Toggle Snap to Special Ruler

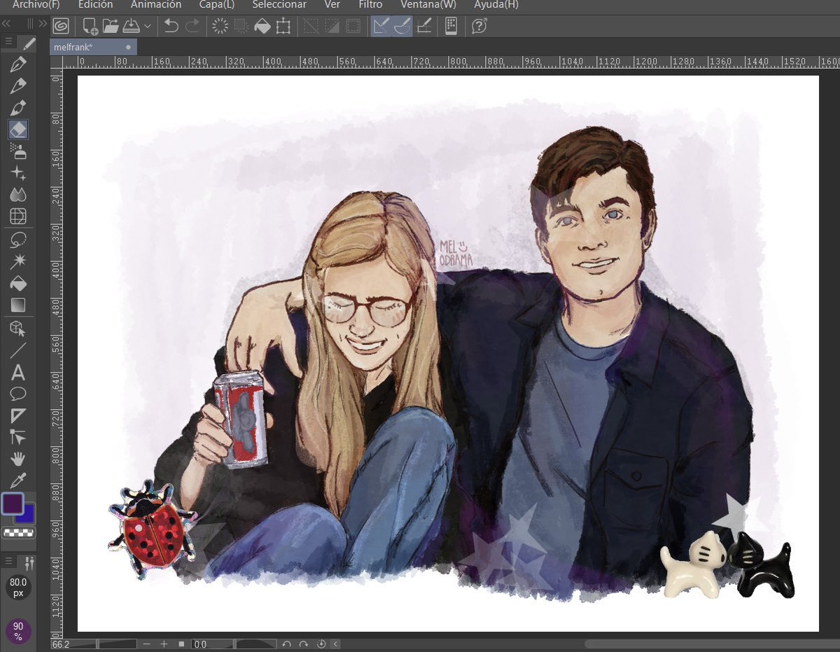(402, 27)
